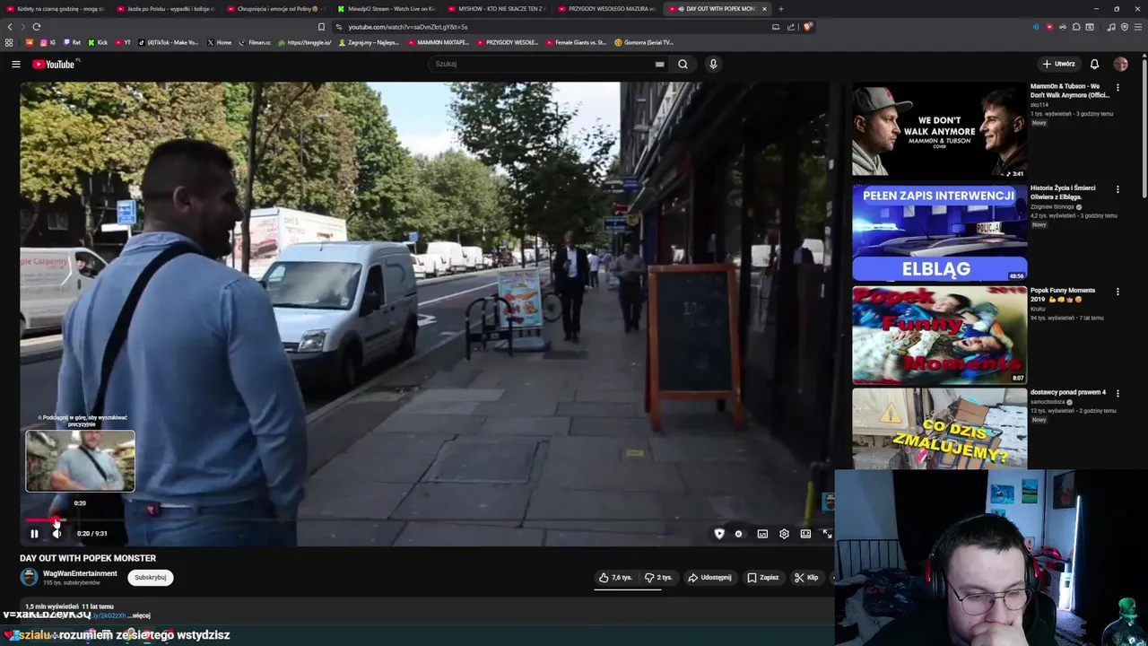This screenshot has width=1148, height=646.
Task: Open the YouTube hamburger guide menu
Action: click(15, 64)
